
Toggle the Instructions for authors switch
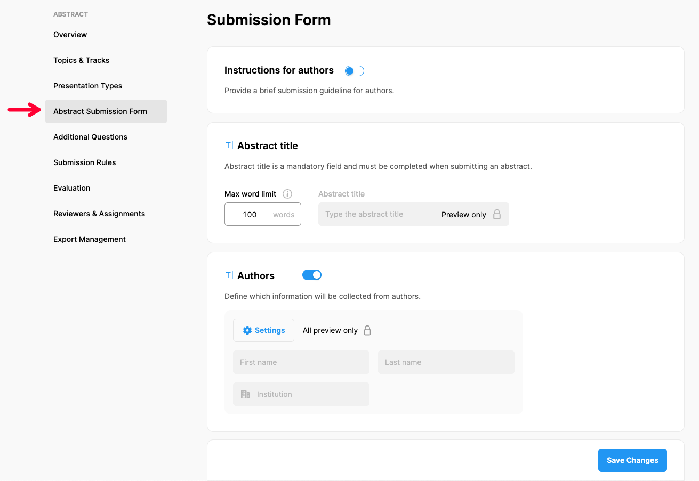pos(354,71)
